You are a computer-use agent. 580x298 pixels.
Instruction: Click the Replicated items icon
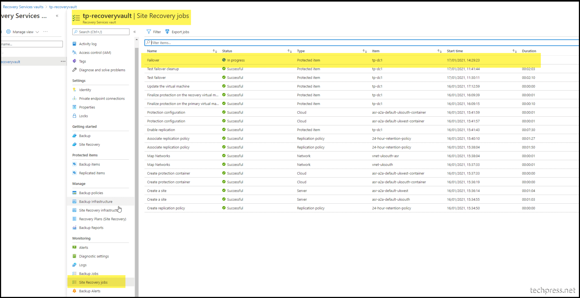(74, 173)
